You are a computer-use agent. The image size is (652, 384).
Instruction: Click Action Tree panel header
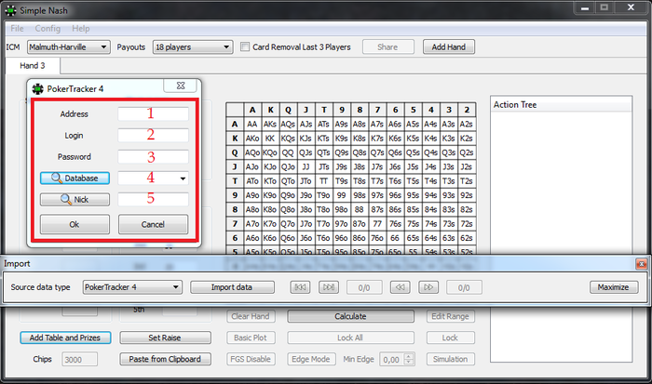[x=561, y=105]
